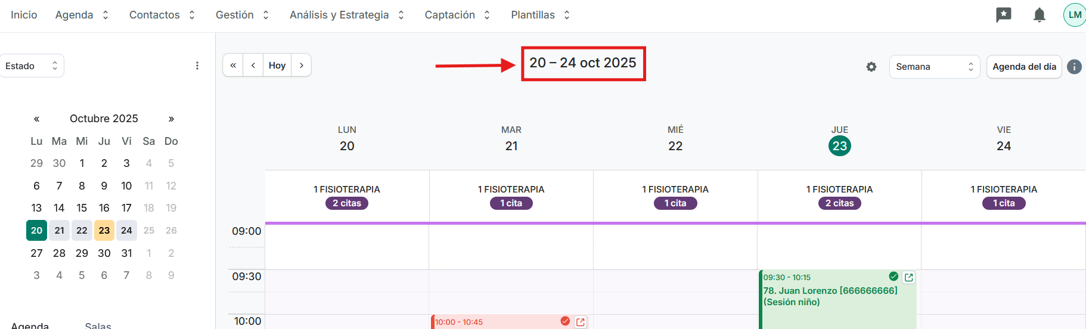This screenshot has height=329, width=1086.
Task: Toggle the green check on Juan Lorenzo appointment
Action: [x=893, y=277]
